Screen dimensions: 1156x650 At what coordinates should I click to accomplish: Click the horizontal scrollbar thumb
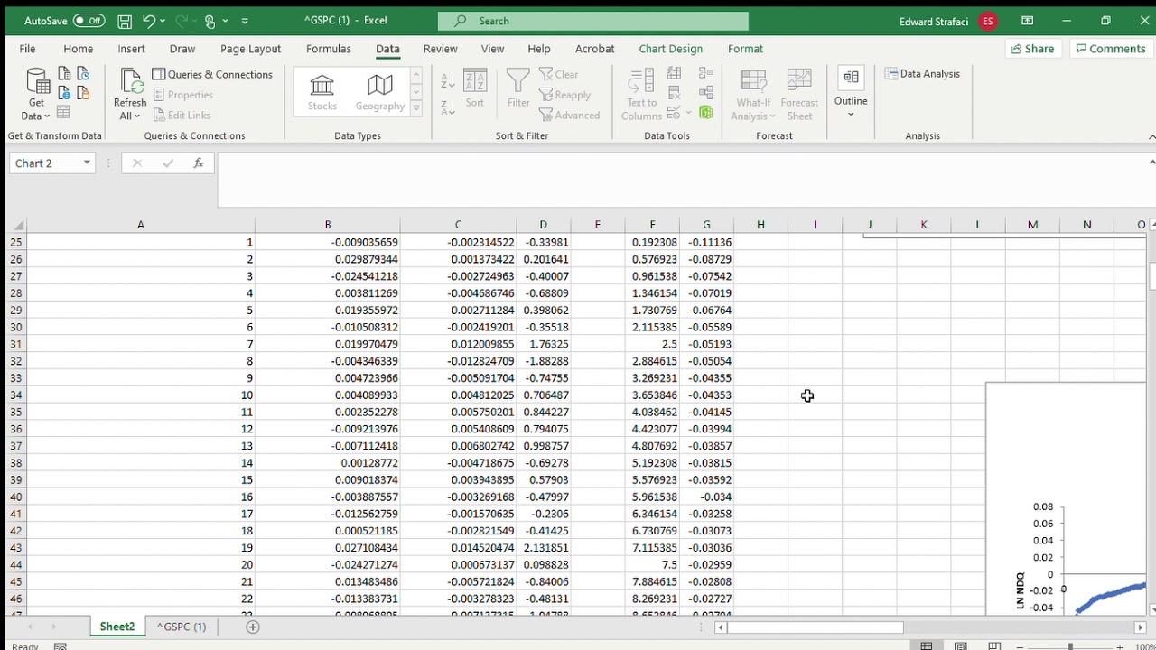[x=816, y=627]
